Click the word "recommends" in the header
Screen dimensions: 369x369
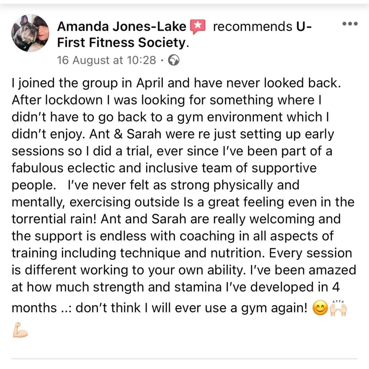pos(252,27)
